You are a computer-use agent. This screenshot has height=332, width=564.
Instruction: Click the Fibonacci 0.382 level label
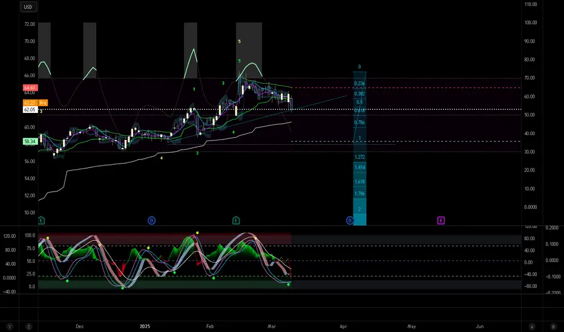click(x=359, y=94)
